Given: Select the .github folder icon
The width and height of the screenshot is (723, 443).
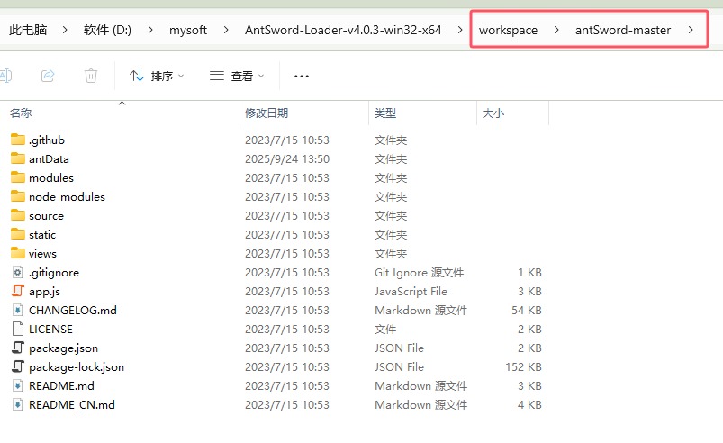Looking at the screenshot, I should [18, 140].
